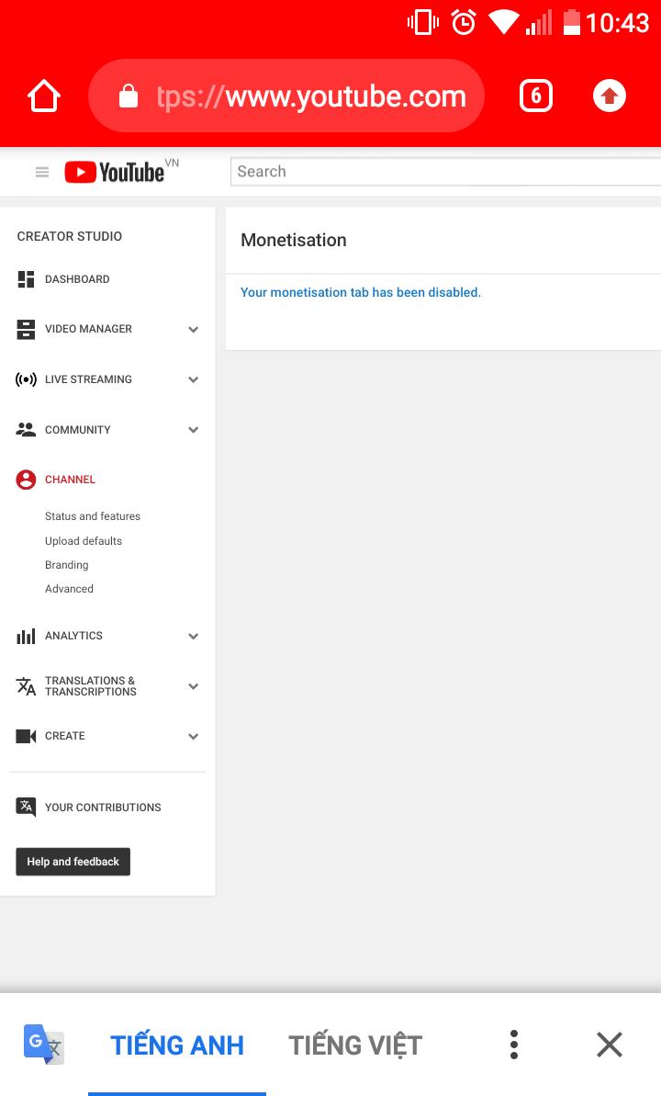Viewport: 661px width, 1096px height.
Task: Click the Translations & Transcriptions icon
Action: click(26, 686)
